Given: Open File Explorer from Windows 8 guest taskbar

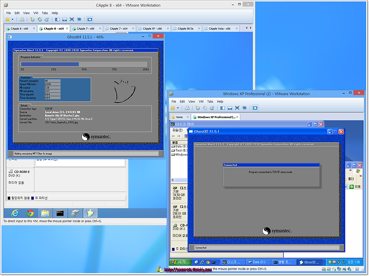Looking at the screenshot, I should pyautogui.click(x=45, y=213).
